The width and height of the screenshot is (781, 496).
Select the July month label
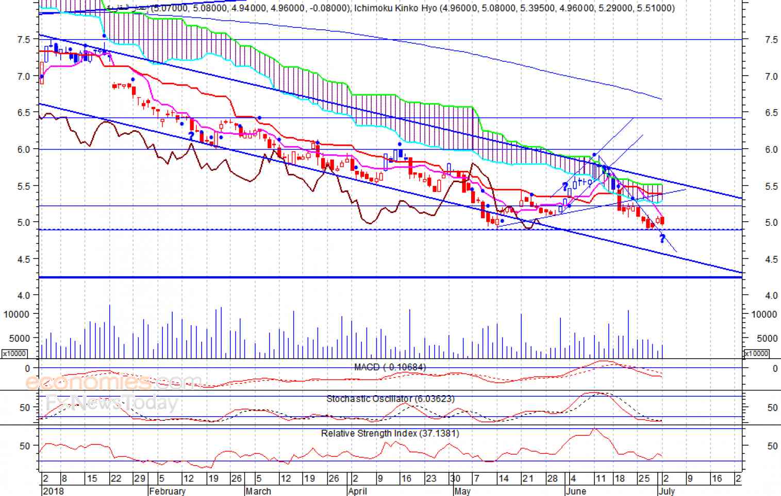tap(666, 491)
